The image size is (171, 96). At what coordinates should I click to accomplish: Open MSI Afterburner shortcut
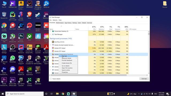(x=13, y=38)
